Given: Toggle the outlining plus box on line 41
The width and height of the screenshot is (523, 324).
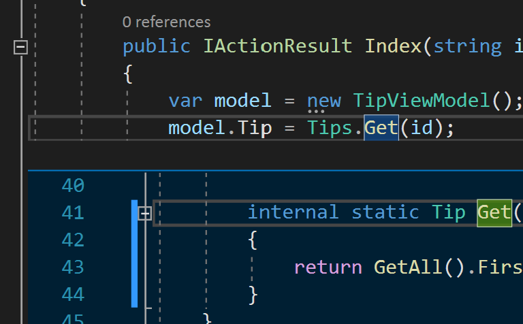Looking at the screenshot, I should (145, 213).
